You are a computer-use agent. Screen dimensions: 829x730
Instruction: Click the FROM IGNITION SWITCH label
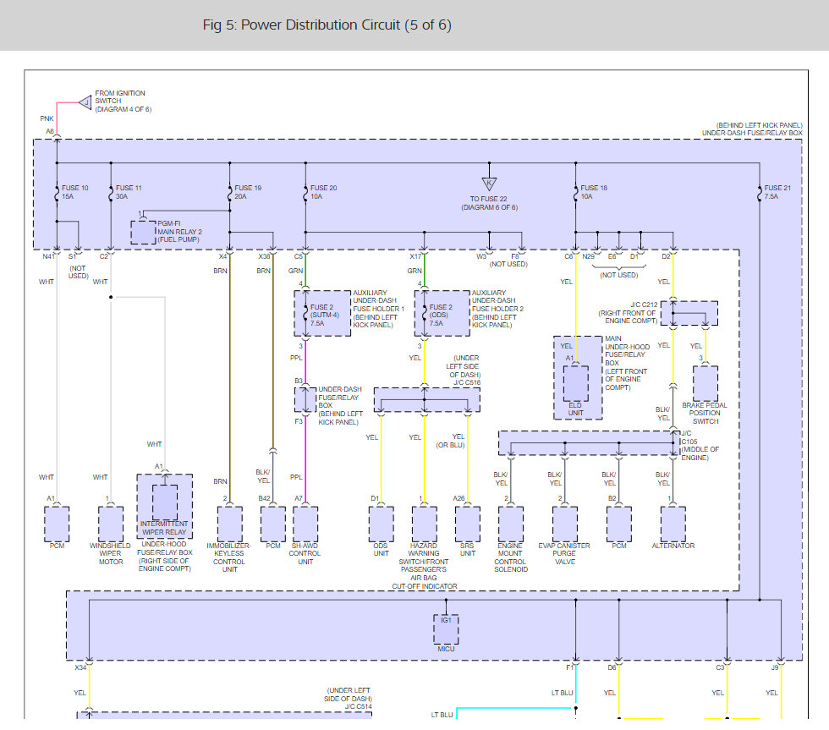coord(123,101)
